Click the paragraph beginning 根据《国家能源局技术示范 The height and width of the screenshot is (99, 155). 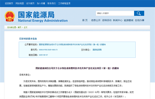[76, 94]
